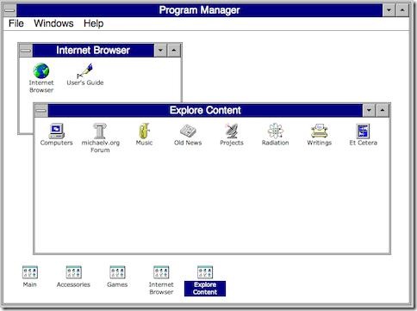
Task: Select the minimized Internet Browser group icon
Action: pos(161,272)
